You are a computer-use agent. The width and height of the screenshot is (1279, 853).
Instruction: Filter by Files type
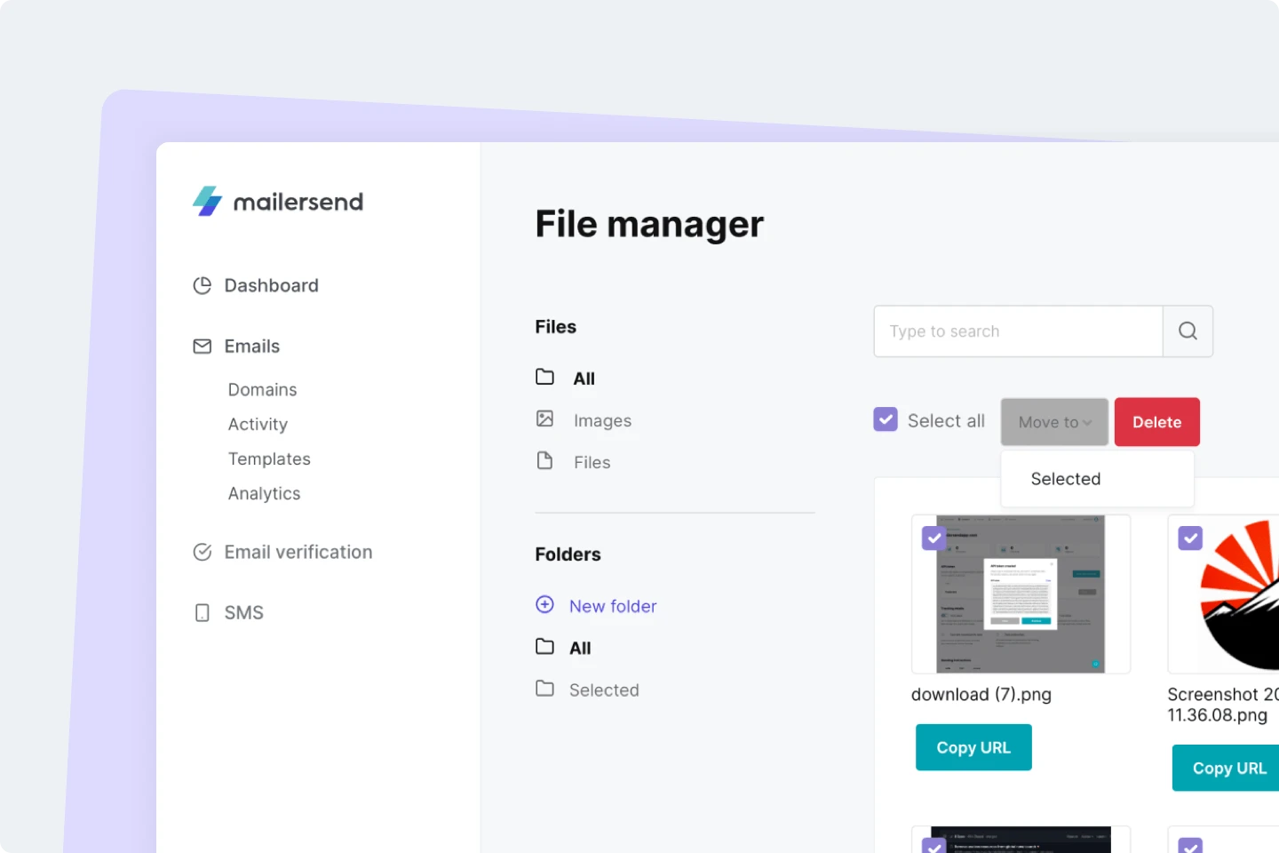(x=592, y=462)
